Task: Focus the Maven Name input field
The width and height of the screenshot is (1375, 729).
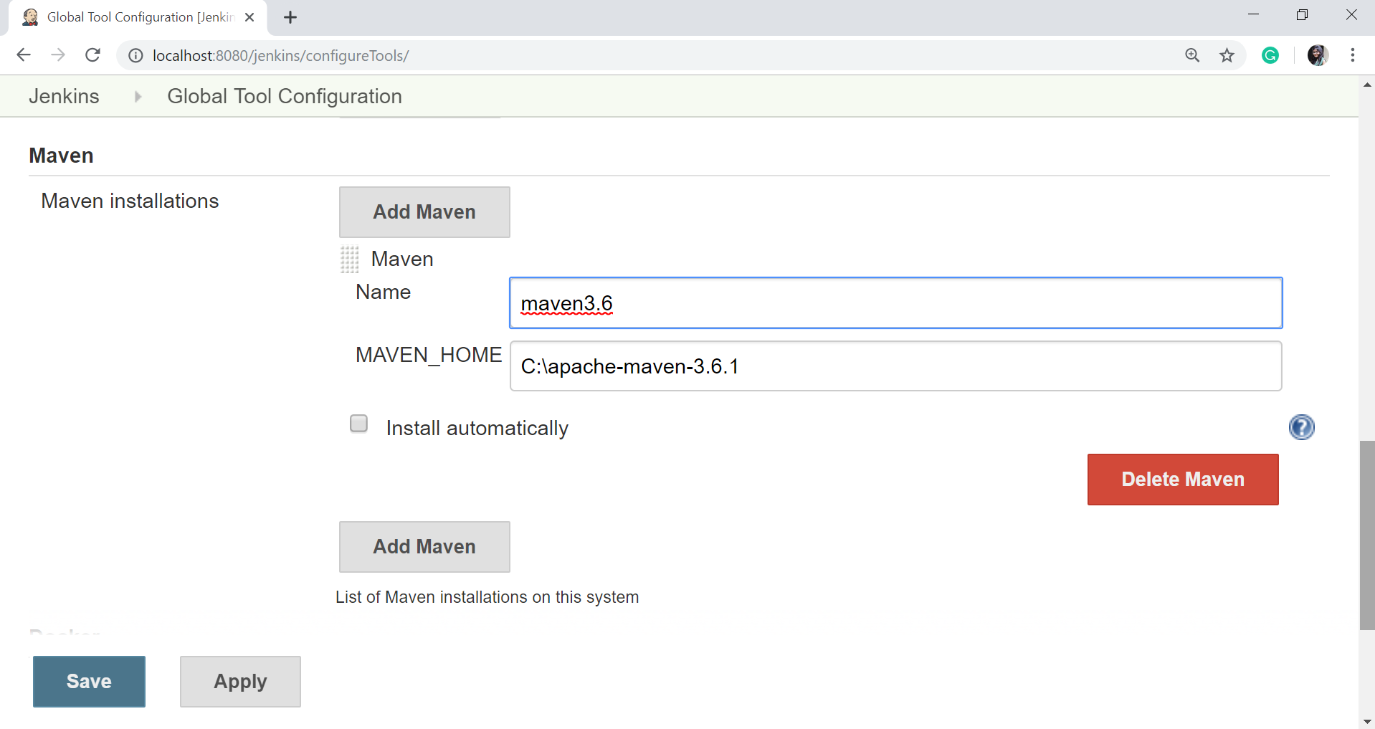Action: 895,303
